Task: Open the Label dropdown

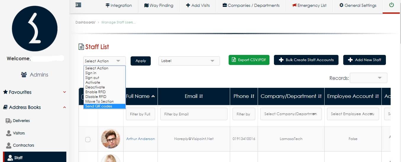Action: pyautogui.click(x=189, y=61)
